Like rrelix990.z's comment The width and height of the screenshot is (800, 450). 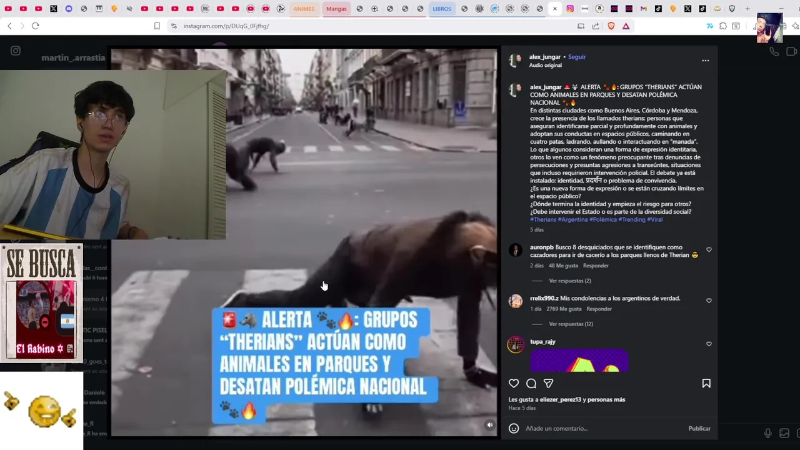point(709,301)
